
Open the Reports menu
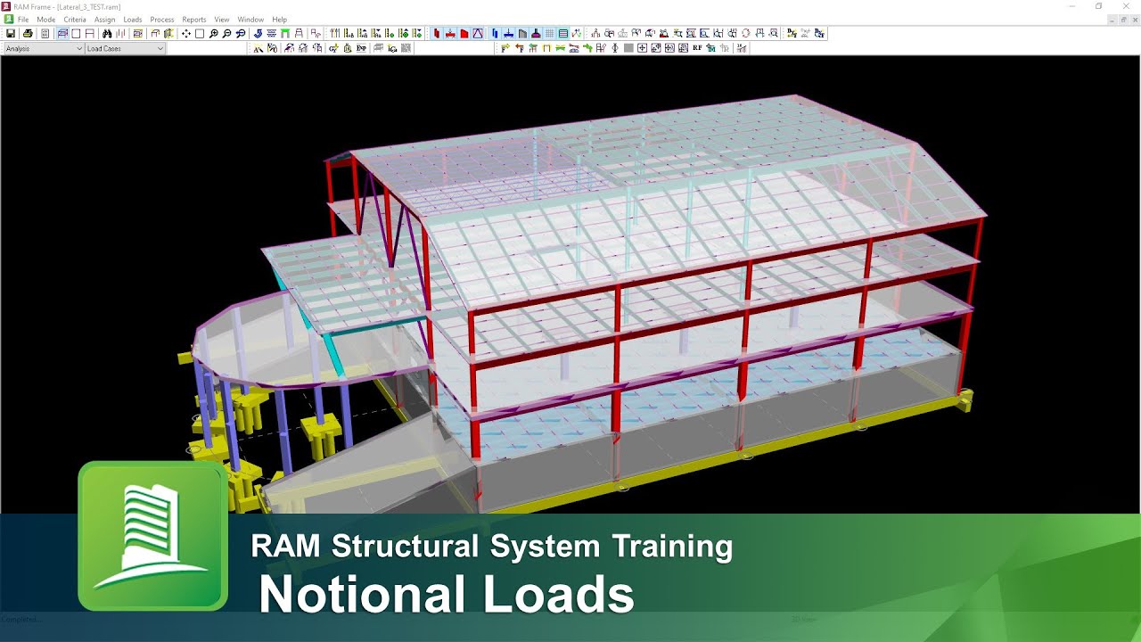[x=193, y=19]
